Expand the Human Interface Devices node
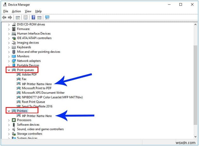 [x=9, y=34]
